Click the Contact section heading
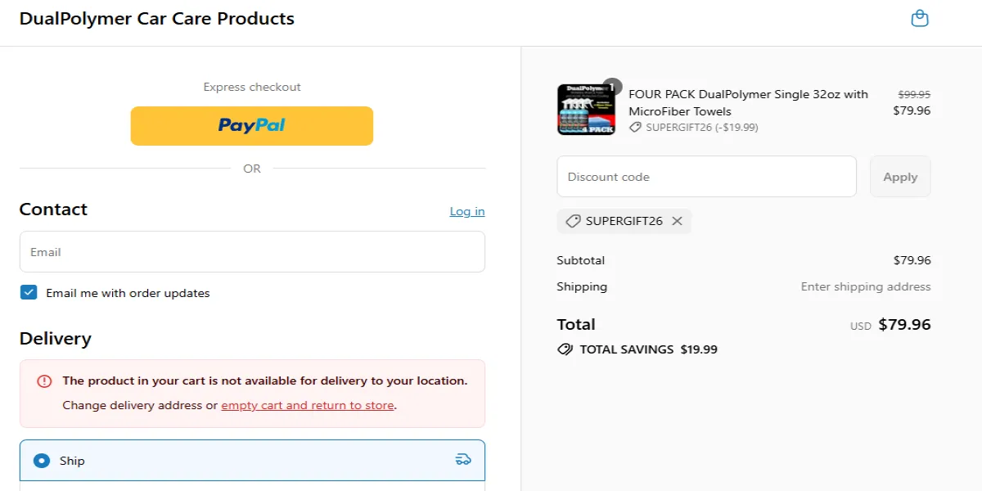982x491 pixels. pyautogui.click(x=53, y=209)
